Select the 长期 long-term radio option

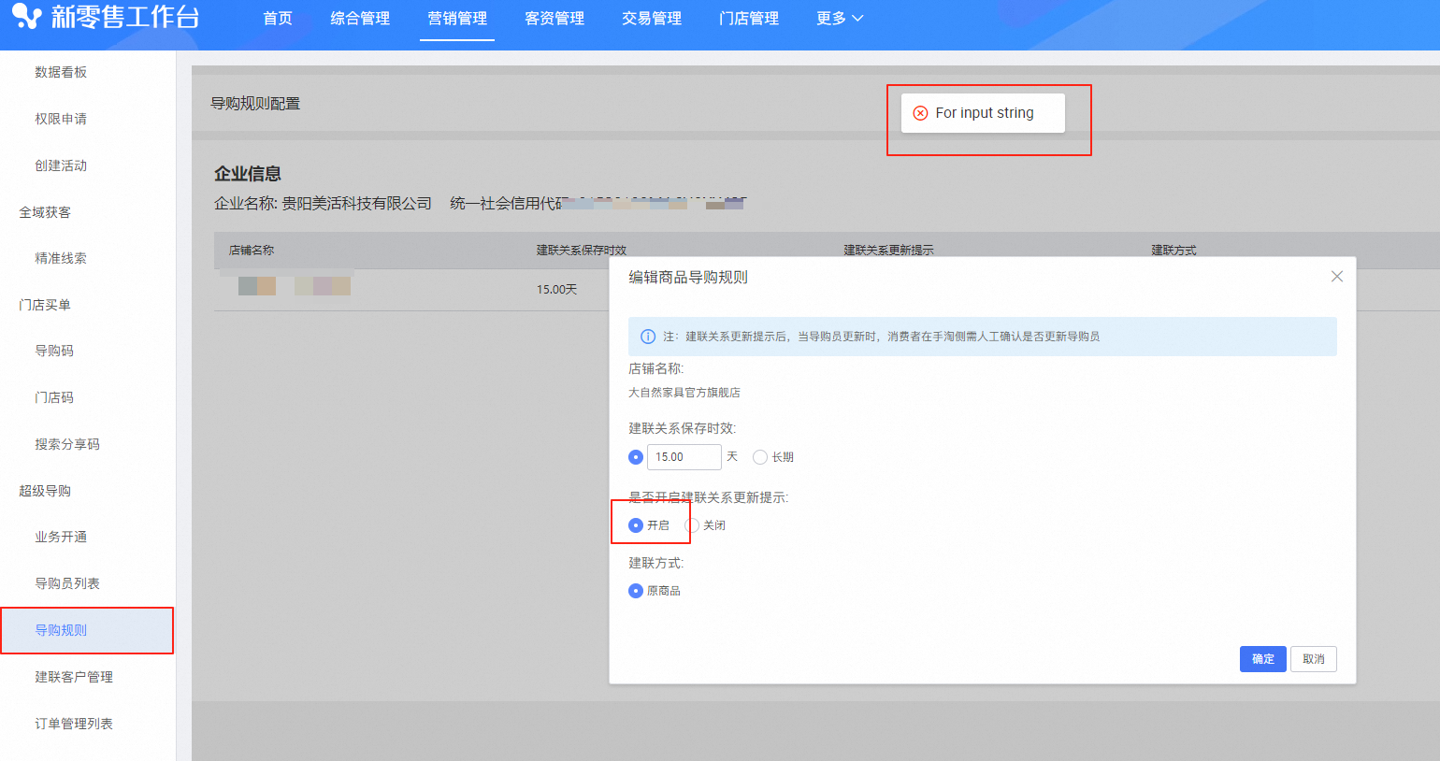[x=760, y=457]
